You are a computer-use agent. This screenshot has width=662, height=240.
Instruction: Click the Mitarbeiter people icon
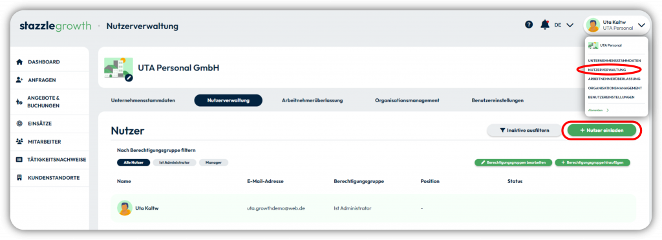pos(19,142)
